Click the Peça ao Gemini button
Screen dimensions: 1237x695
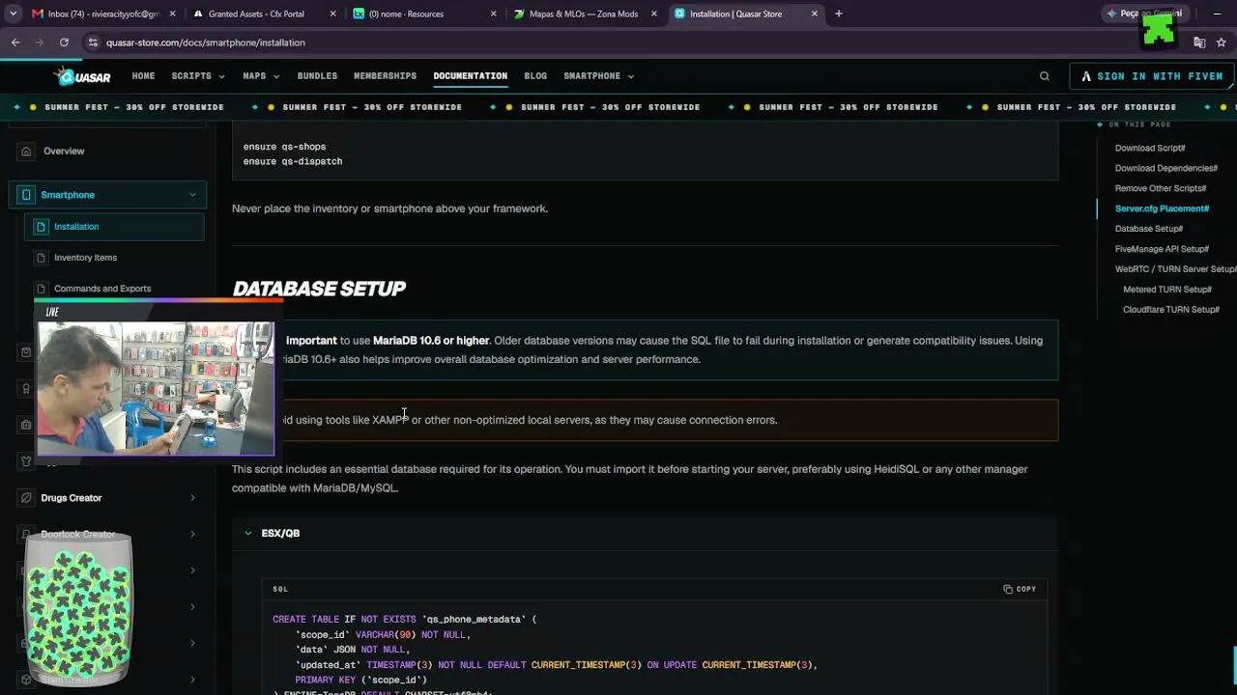click(1145, 14)
